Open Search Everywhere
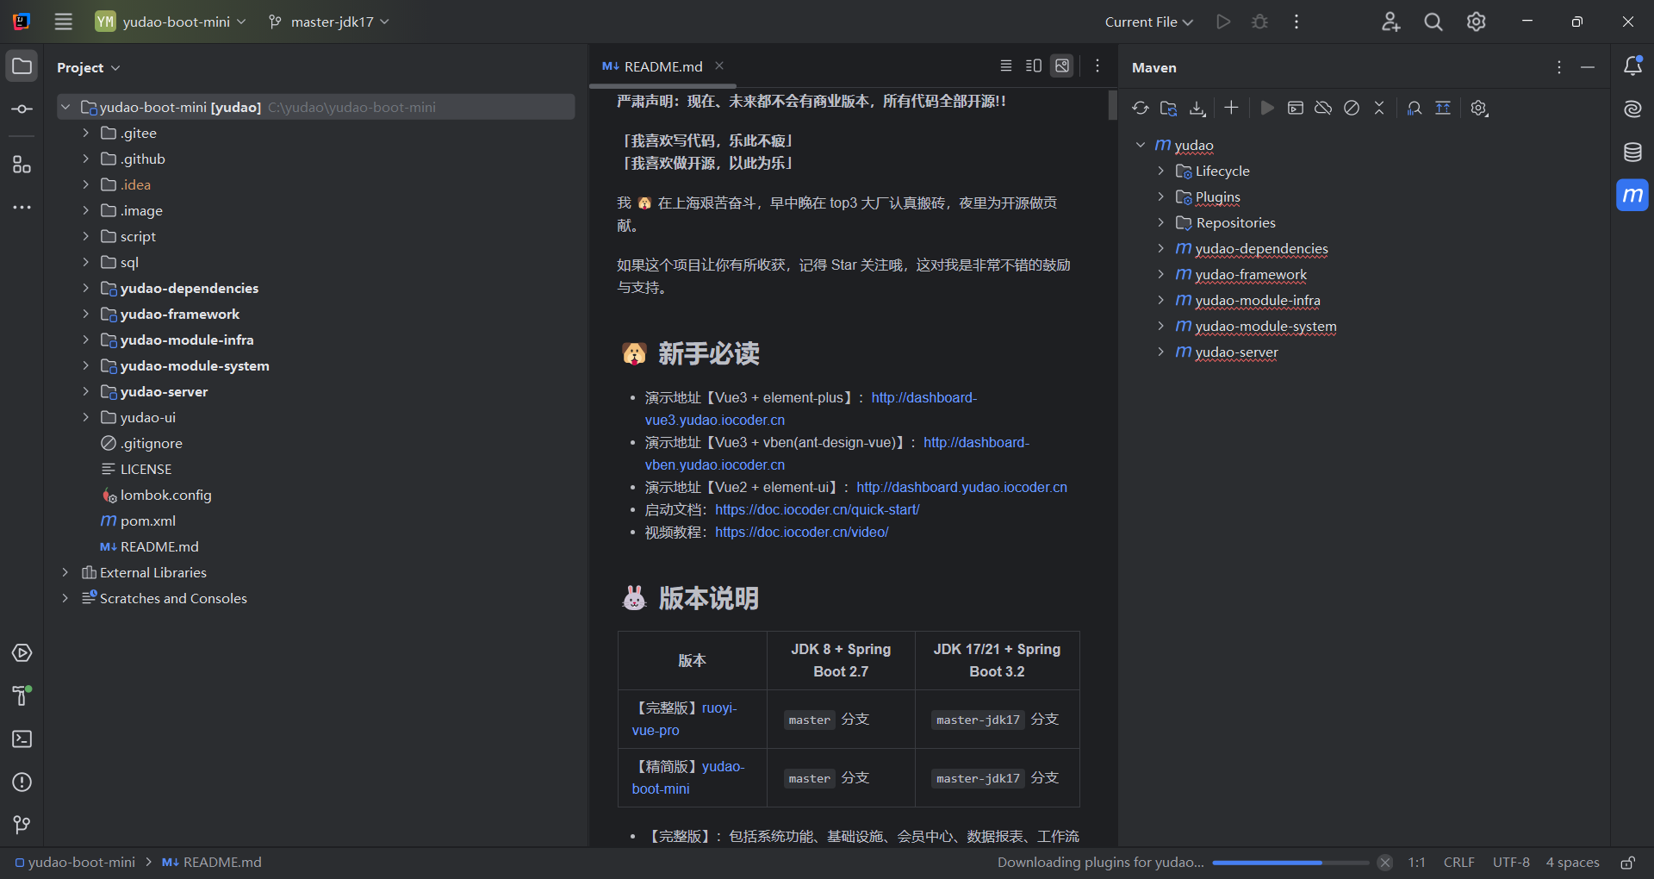 pyautogui.click(x=1433, y=22)
